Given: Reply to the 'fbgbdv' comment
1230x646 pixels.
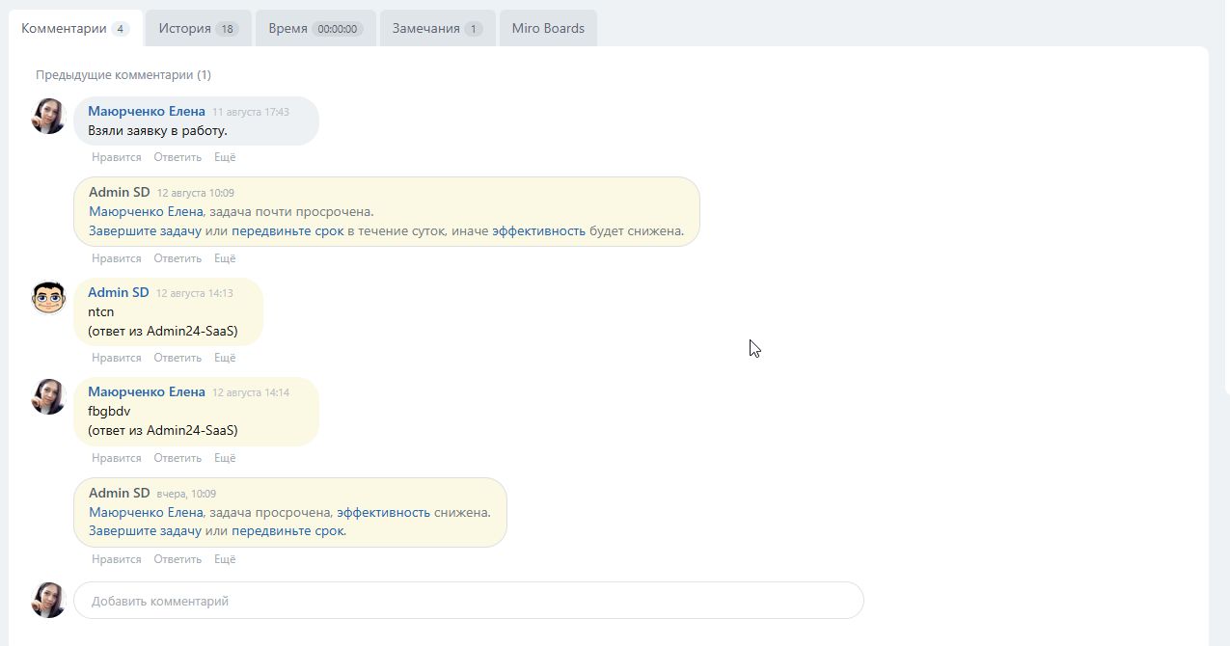Looking at the screenshot, I should coord(178,458).
